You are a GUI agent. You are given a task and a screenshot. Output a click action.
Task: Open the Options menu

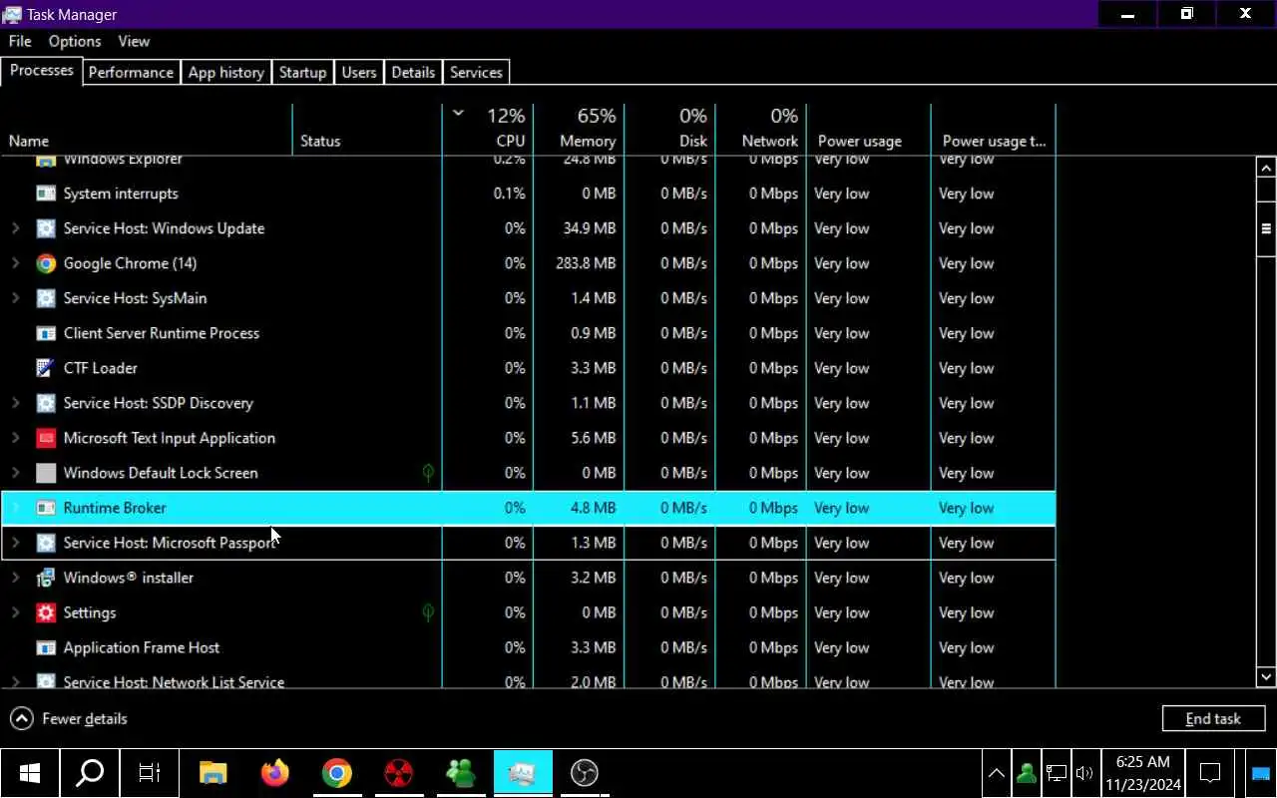coord(75,41)
